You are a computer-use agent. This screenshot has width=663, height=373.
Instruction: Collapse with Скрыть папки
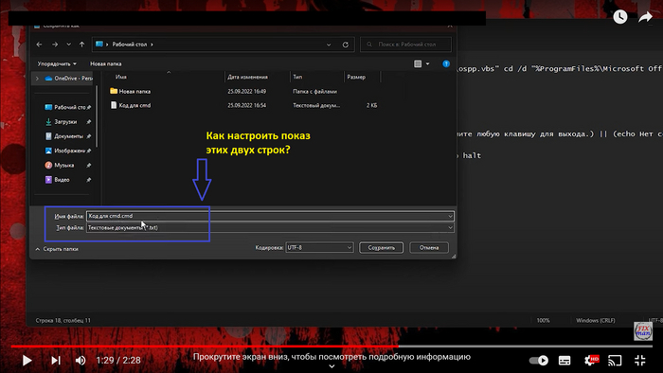click(x=57, y=249)
